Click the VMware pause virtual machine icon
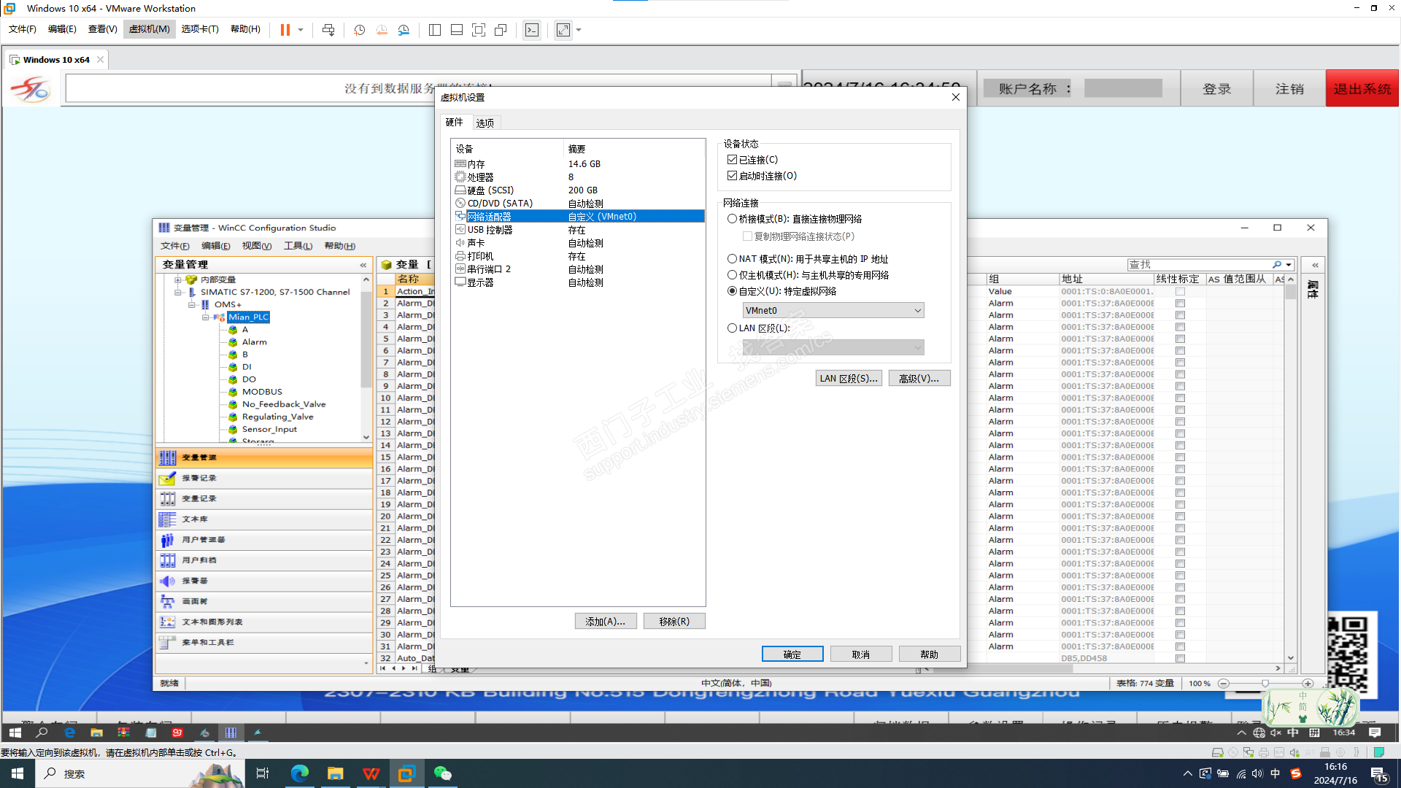 (285, 30)
